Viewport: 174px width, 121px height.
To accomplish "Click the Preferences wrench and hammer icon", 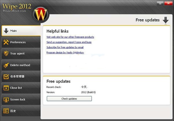I will point(6,42).
